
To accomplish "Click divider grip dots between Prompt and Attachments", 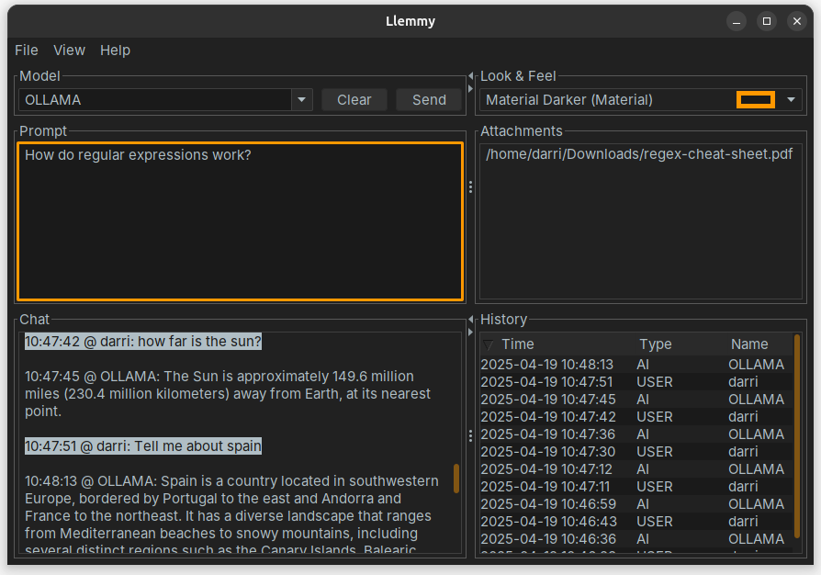I will [x=470, y=186].
